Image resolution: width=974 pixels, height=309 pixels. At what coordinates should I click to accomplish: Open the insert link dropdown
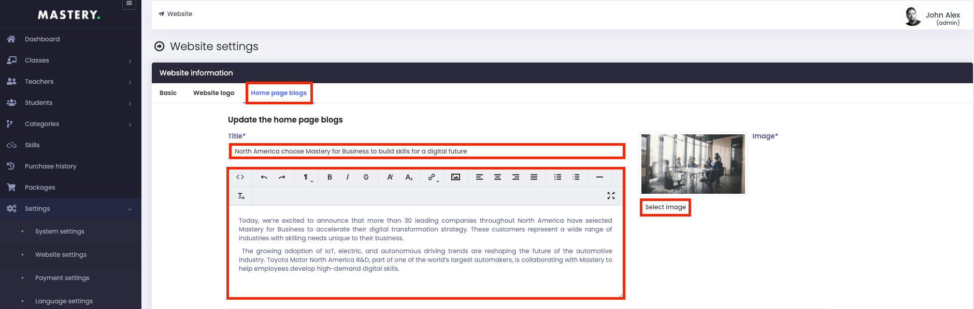tap(433, 177)
